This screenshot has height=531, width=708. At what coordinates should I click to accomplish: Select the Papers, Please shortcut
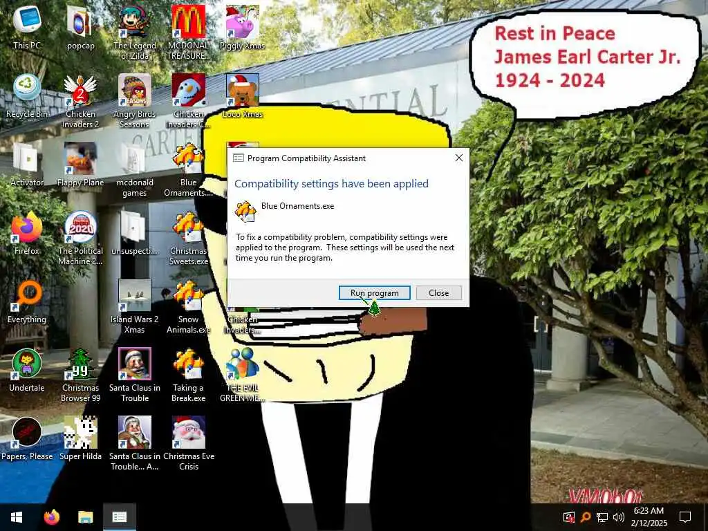click(x=27, y=439)
